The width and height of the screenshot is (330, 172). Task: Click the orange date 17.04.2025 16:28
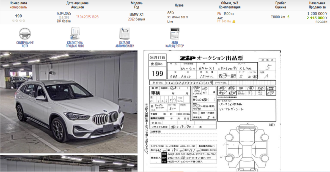[x=87, y=17]
